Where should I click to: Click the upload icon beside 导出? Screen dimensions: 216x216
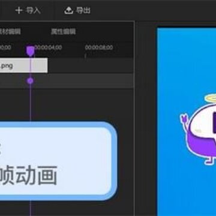[x=68, y=10]
